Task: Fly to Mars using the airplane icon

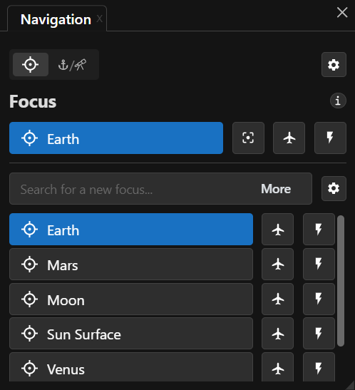Action: pos(278,264)
